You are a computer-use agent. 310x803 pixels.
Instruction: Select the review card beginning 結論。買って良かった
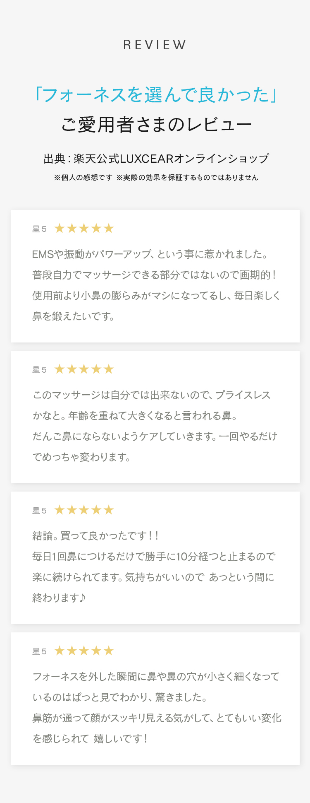[155, 558]
